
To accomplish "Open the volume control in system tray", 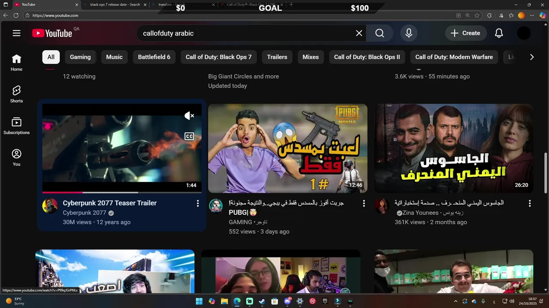I will [x=512, y=301].
